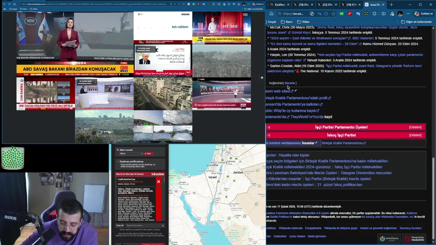Edit the official website pencil icon
The width and height of the screenshot is (436, 245).
tap(296, 91)
